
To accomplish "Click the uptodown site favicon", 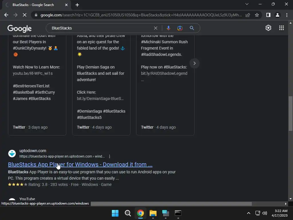I will pyautogui.click(x=12, y=154).
